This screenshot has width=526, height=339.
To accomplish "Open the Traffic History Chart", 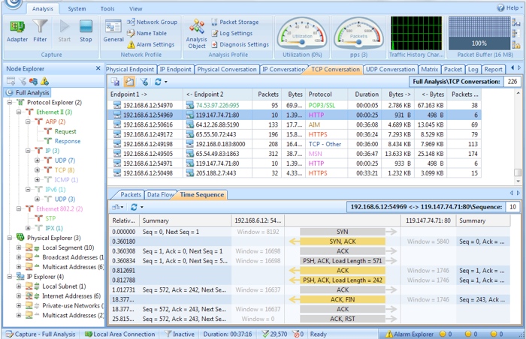I will pyautogui.click(x=416, y=34).
